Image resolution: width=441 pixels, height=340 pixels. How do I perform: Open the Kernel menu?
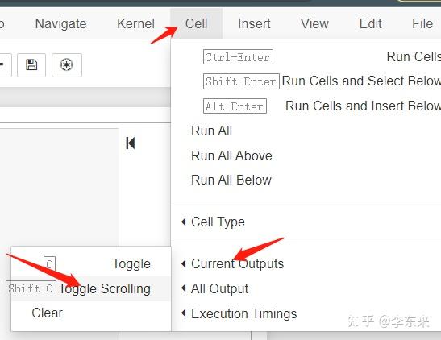click(135, 23)
